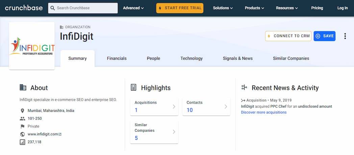Click the InfiDigit company logo
The image size is (354, 155).
(32, 46)
